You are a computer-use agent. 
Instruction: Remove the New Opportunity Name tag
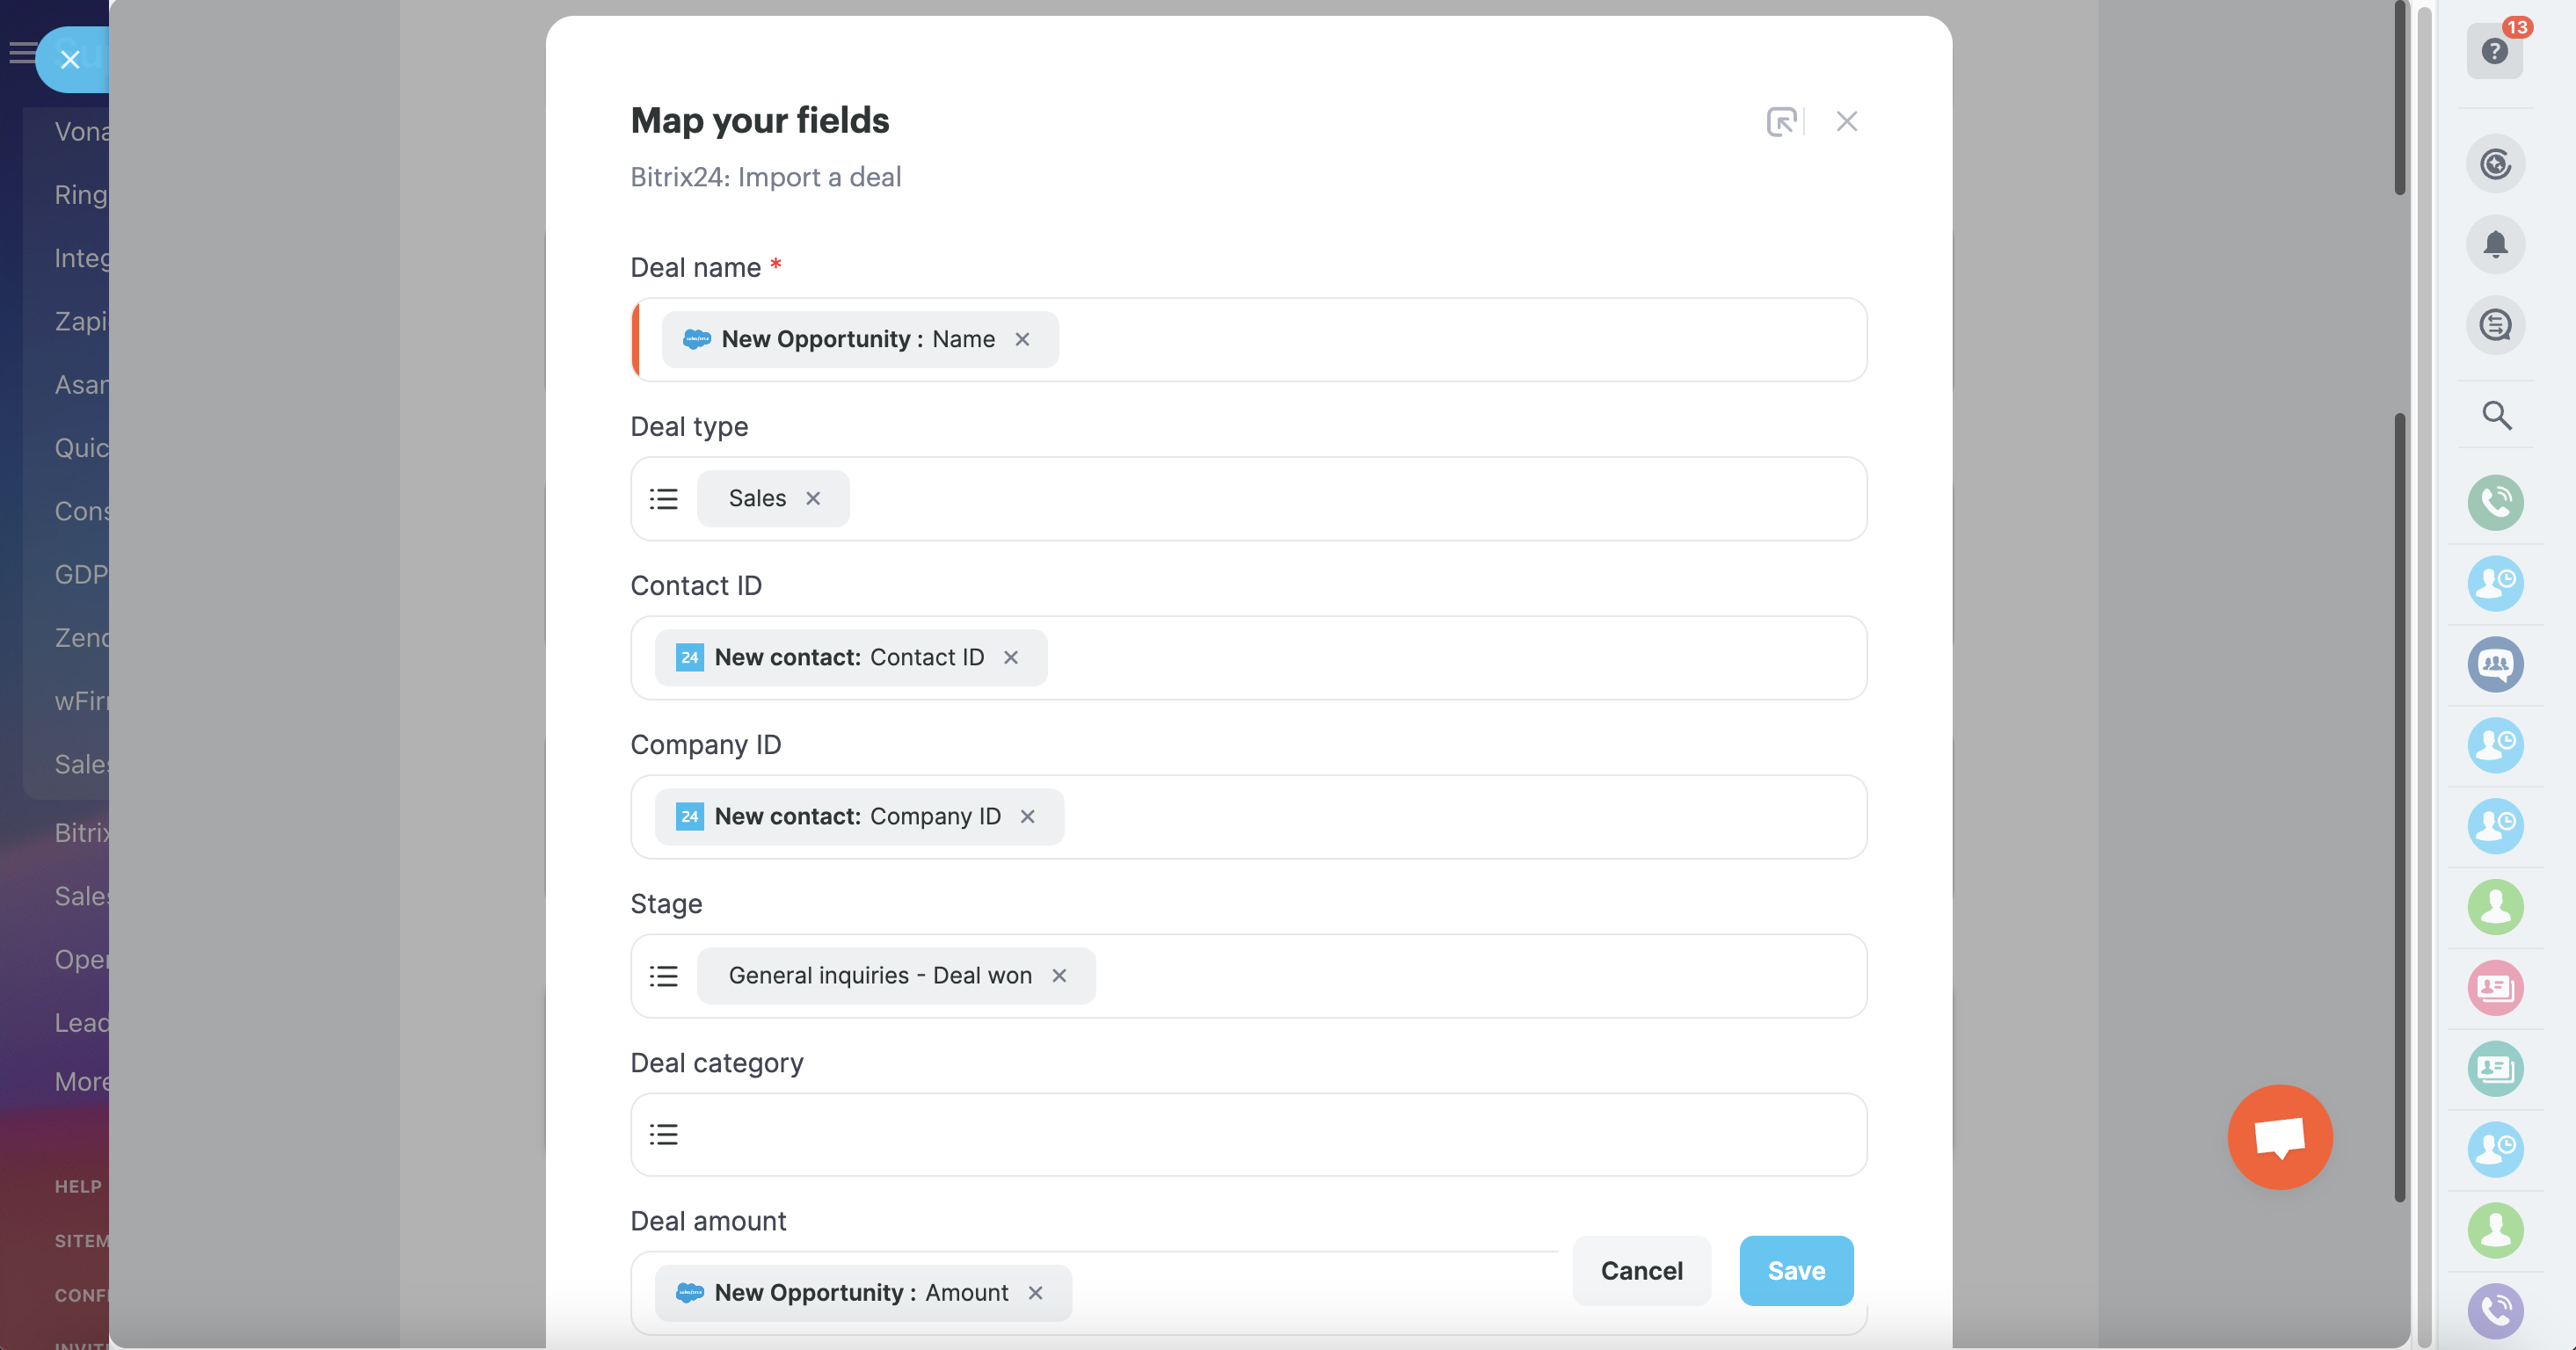1022,340
